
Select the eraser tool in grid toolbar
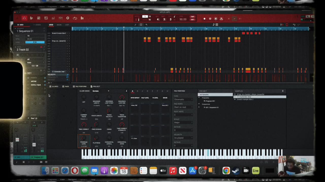[147, 25]
